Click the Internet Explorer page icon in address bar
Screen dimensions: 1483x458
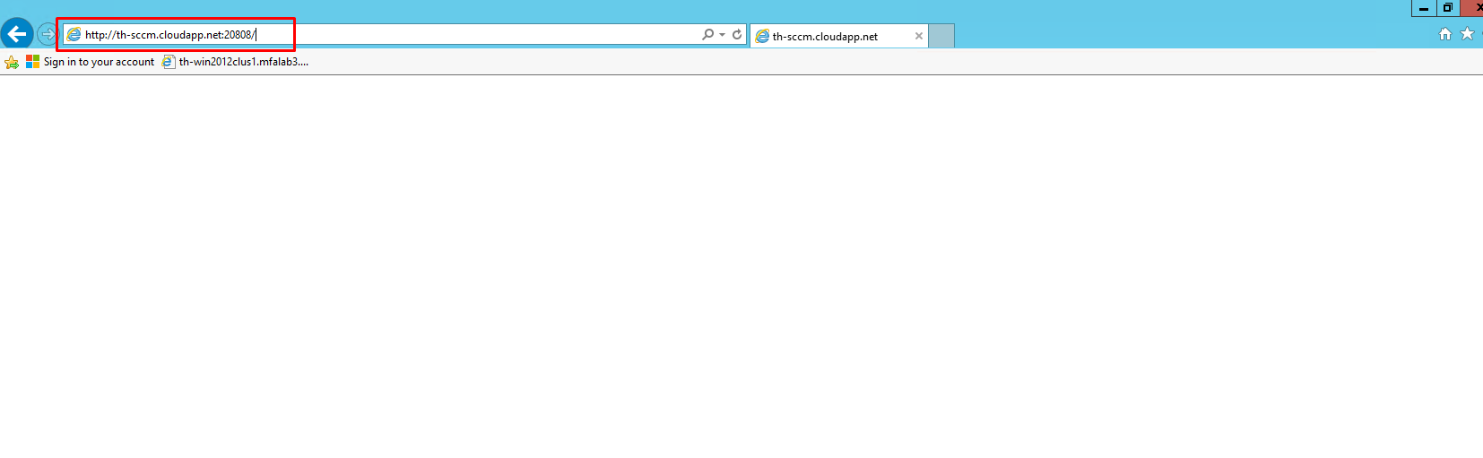point(74,35)
